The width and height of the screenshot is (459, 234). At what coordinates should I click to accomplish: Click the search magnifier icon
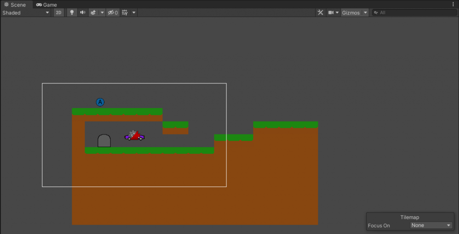[x=376, y=13]
